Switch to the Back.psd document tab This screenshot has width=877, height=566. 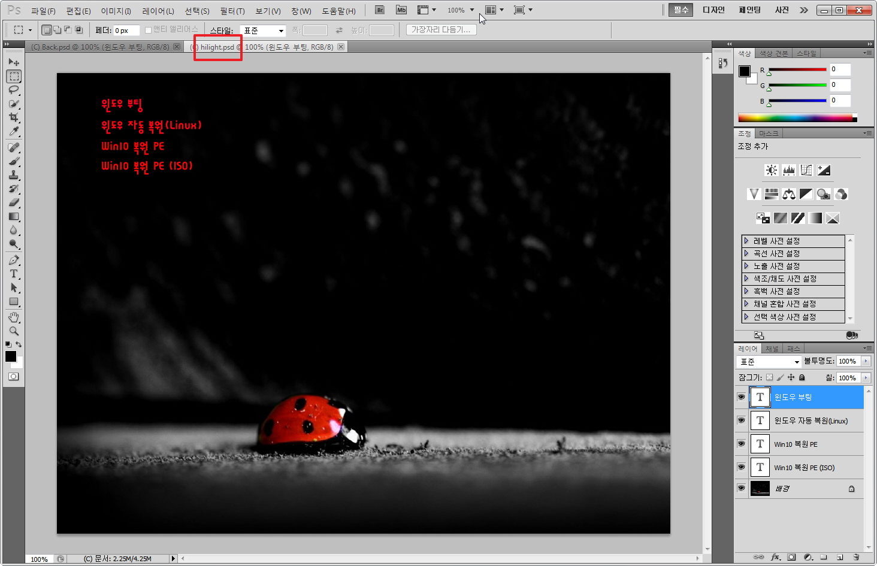105,47
